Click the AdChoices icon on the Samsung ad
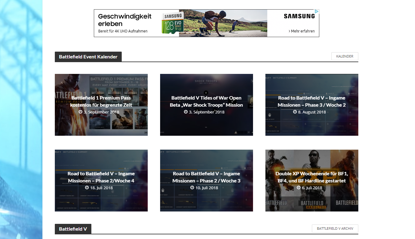 [317, 11]
